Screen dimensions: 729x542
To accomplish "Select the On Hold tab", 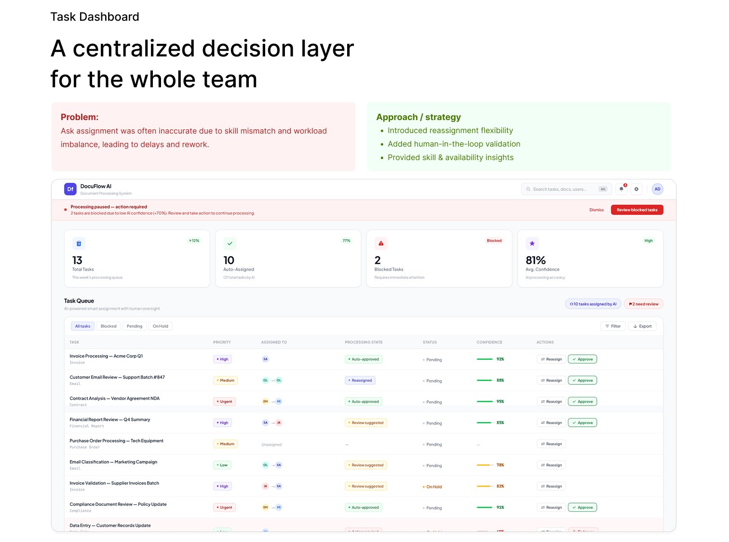I will 161,326.
